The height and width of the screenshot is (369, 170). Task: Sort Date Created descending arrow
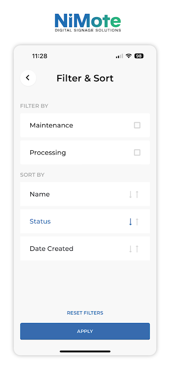(130, 249)
